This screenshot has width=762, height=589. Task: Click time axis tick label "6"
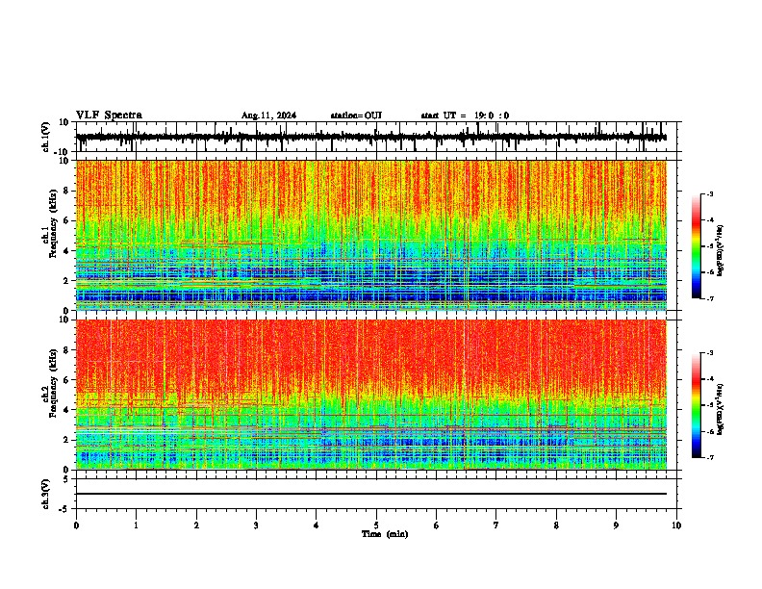[x=437, y=525]
